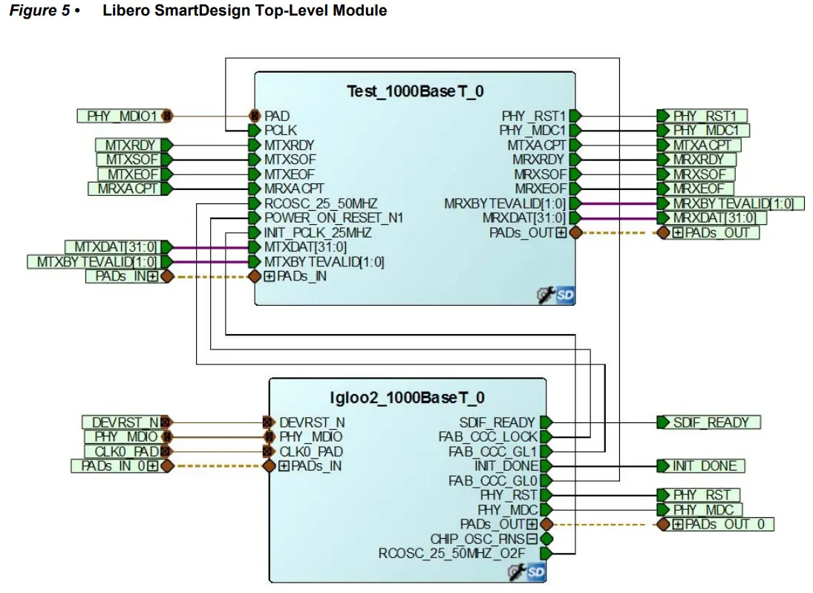
Task: Click the wrench-and-gear icon on Test_1000BaseT_0
Action: [x=546, y=295]
